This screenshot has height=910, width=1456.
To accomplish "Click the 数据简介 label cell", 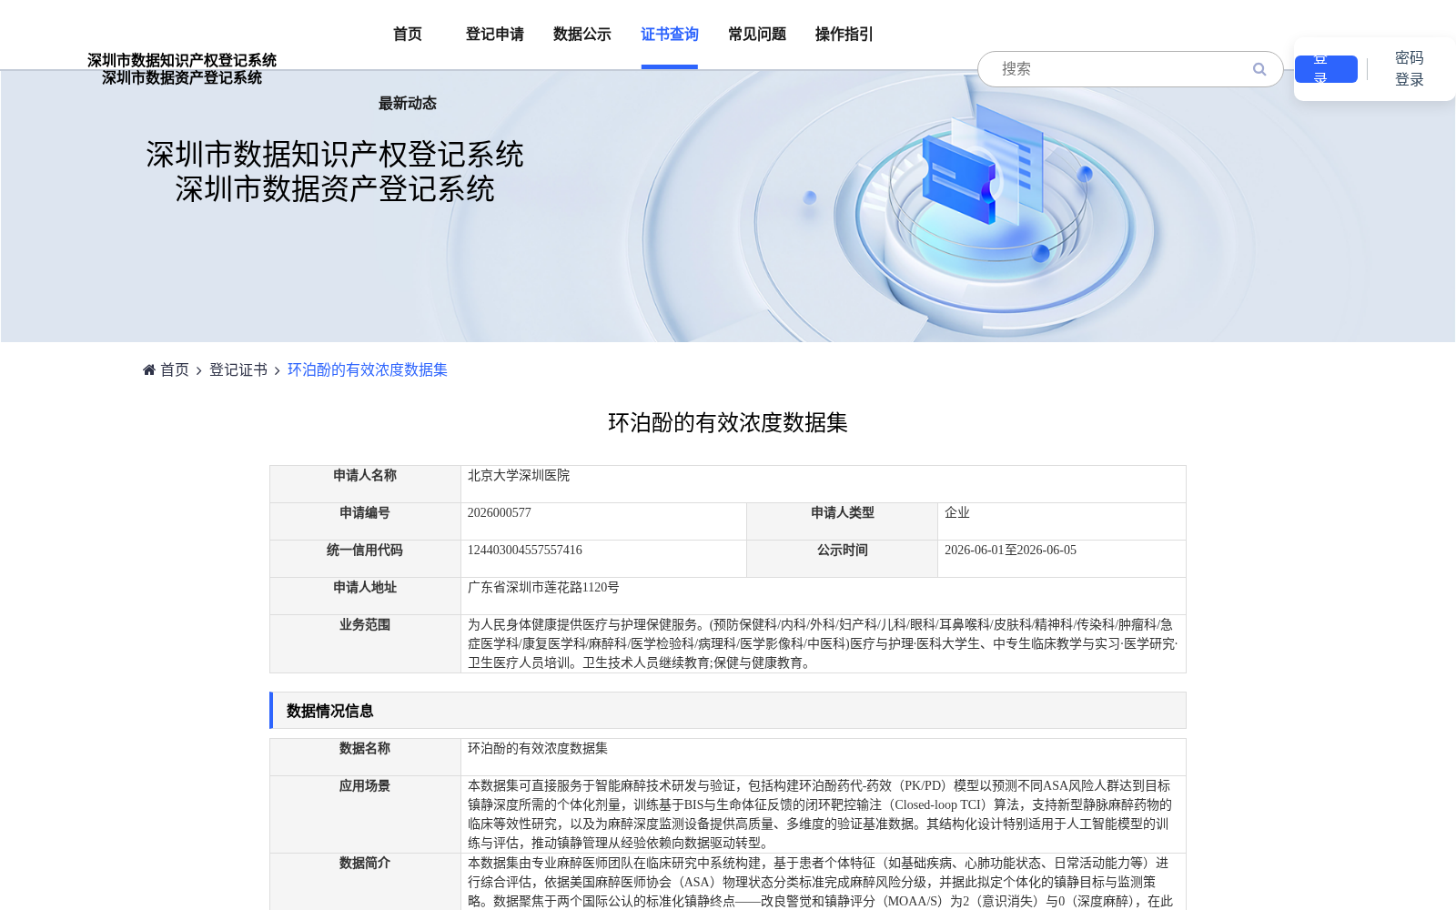I will (365, 882).
